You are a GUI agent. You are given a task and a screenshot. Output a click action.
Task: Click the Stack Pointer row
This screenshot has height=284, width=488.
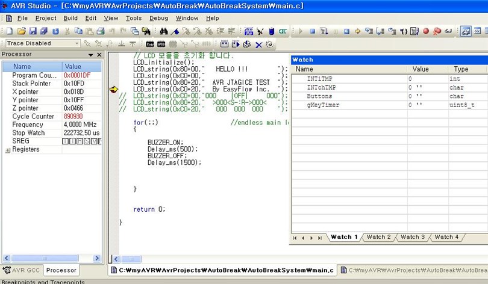coord(52,84)
